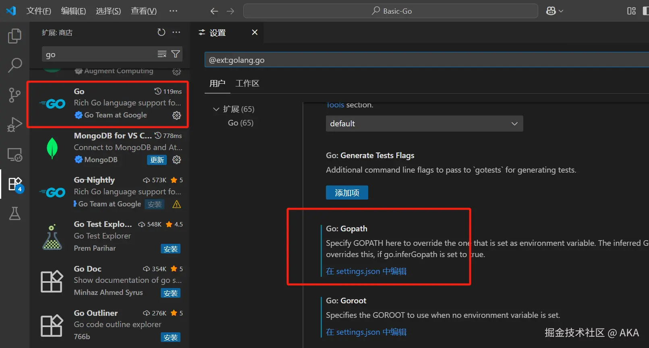Open manage gear for Augment Computing extension
The width and height of the screenshot is (649, 348).
click(176, 72)
